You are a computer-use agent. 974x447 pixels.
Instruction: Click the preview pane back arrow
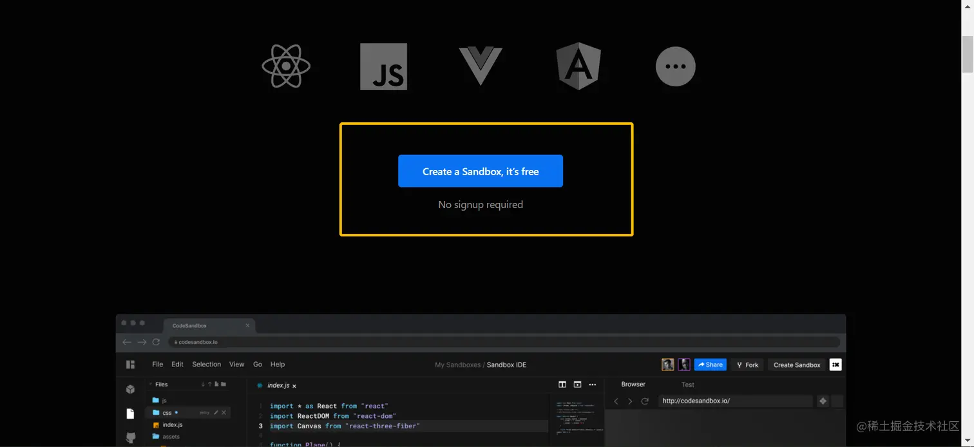616,401
